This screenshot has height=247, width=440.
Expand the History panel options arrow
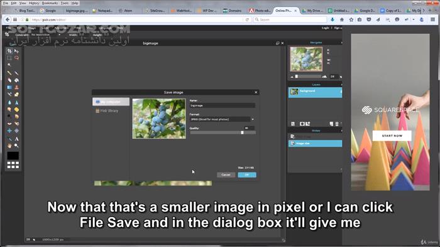pos(341,130)
